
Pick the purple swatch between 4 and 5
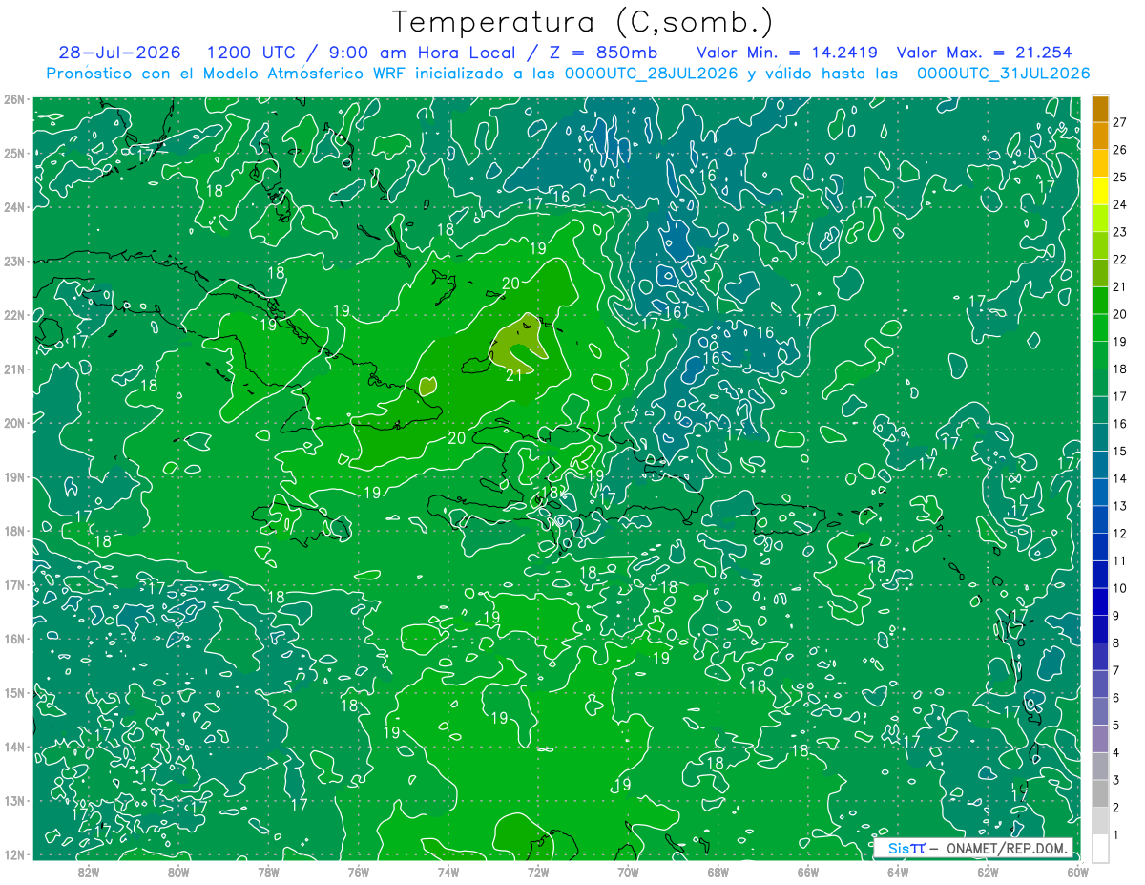1100,740
